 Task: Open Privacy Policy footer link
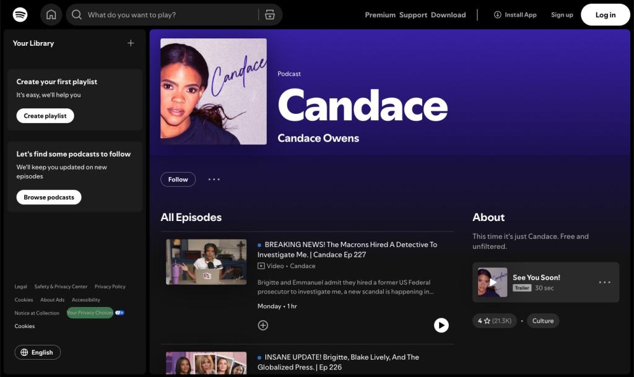[110, 287]
